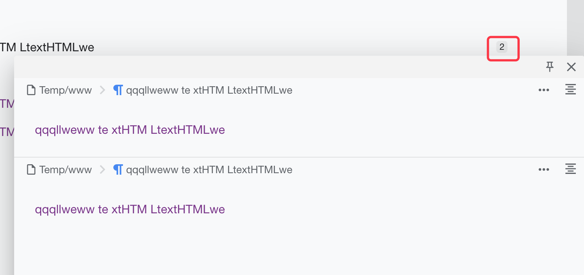584x275 pixels.
Task: Open the three-dot more menu of the first reference
Action: tap(544, 90)
